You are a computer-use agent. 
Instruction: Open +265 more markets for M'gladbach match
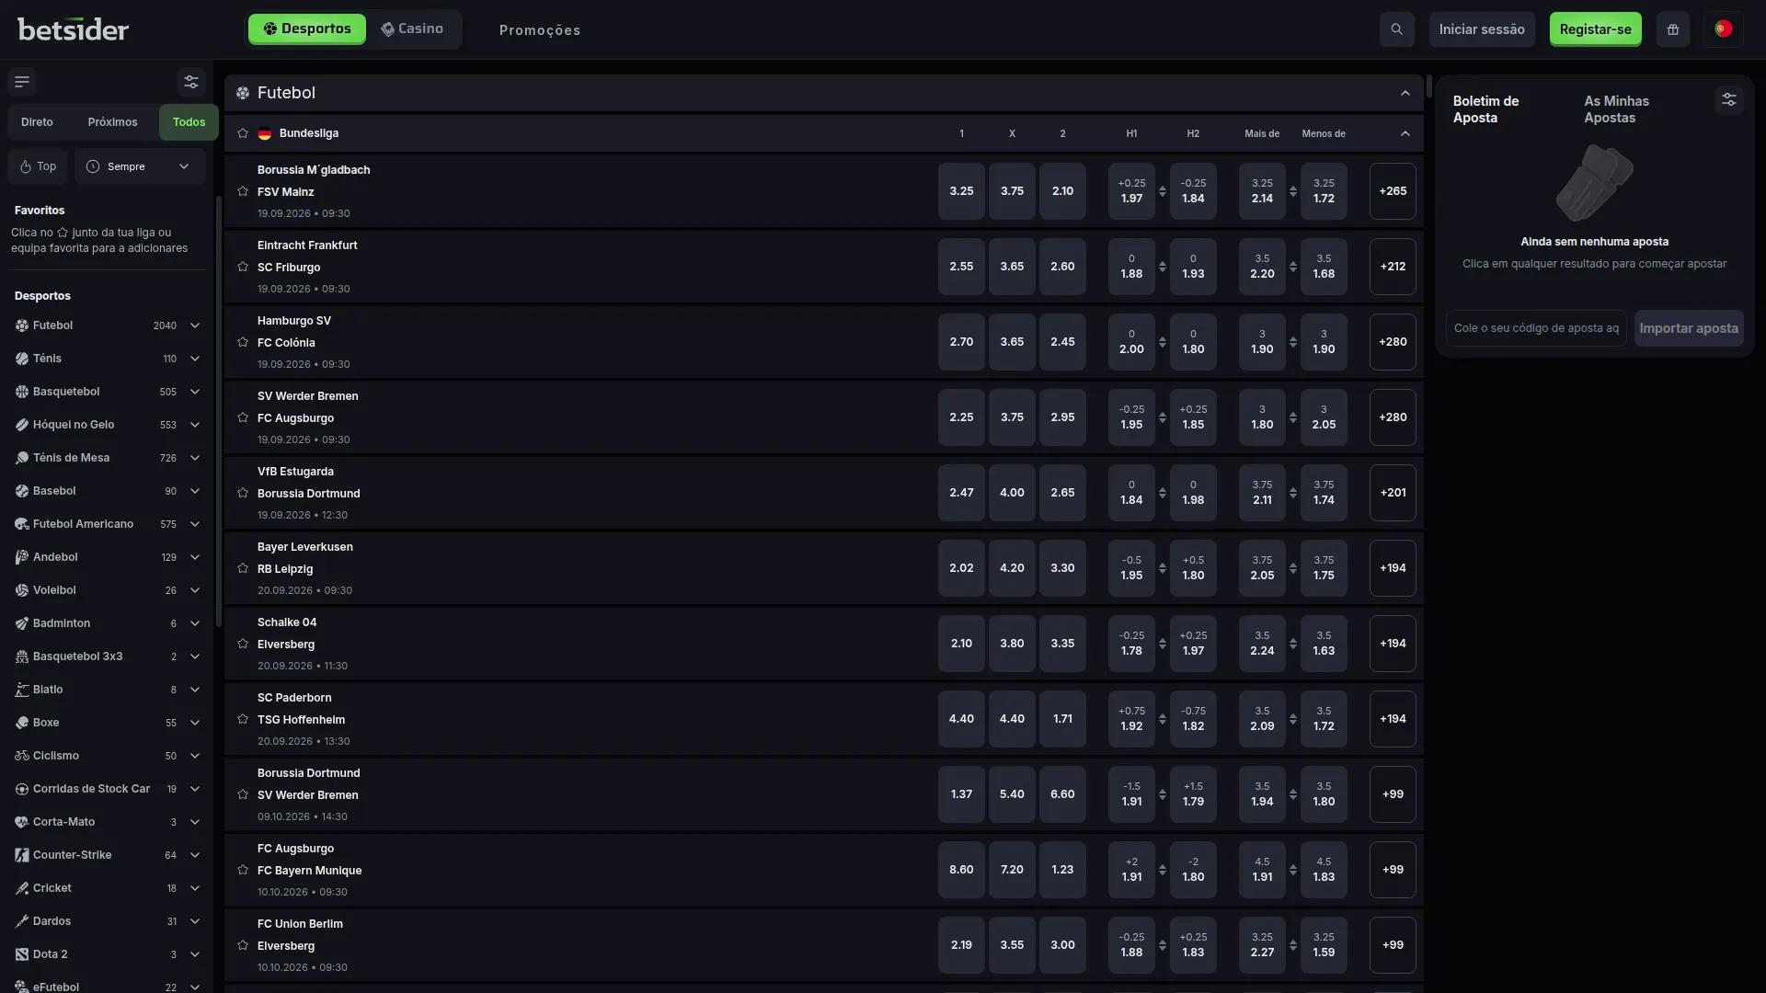(1393, 191)
